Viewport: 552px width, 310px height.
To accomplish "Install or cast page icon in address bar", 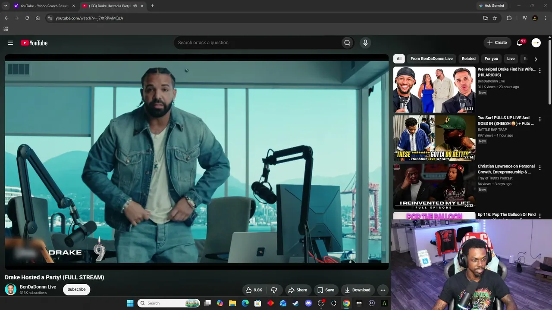I will coord(485,18).
